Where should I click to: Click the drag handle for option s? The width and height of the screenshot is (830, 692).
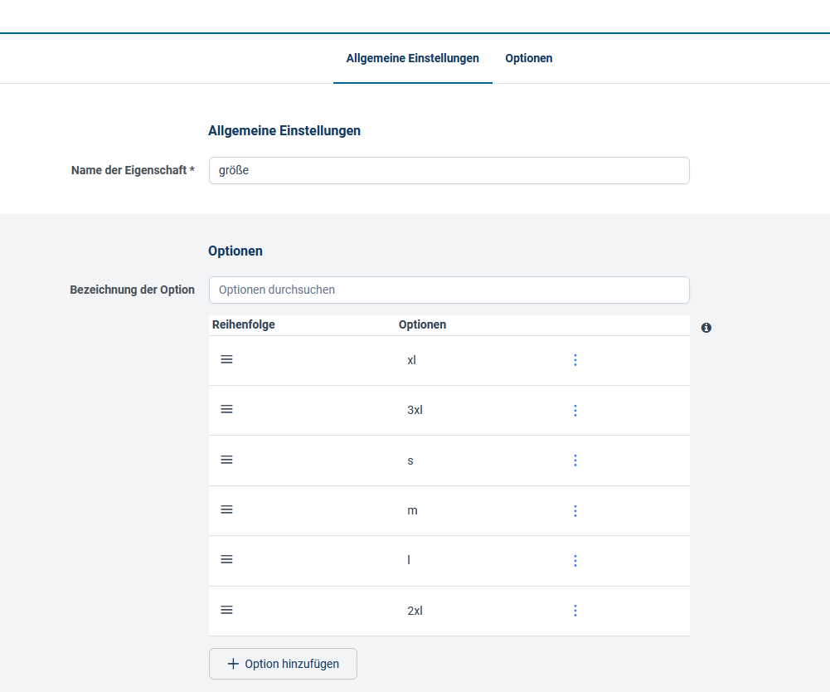click(x=226, y=460)
